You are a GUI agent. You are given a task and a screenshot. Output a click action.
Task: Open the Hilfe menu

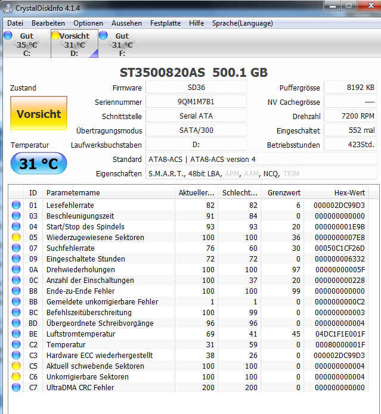tap(196, 23)
